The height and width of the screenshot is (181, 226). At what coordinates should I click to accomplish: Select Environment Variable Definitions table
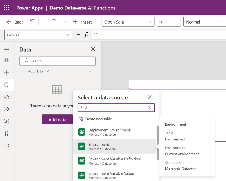click(x=115, y=161)
